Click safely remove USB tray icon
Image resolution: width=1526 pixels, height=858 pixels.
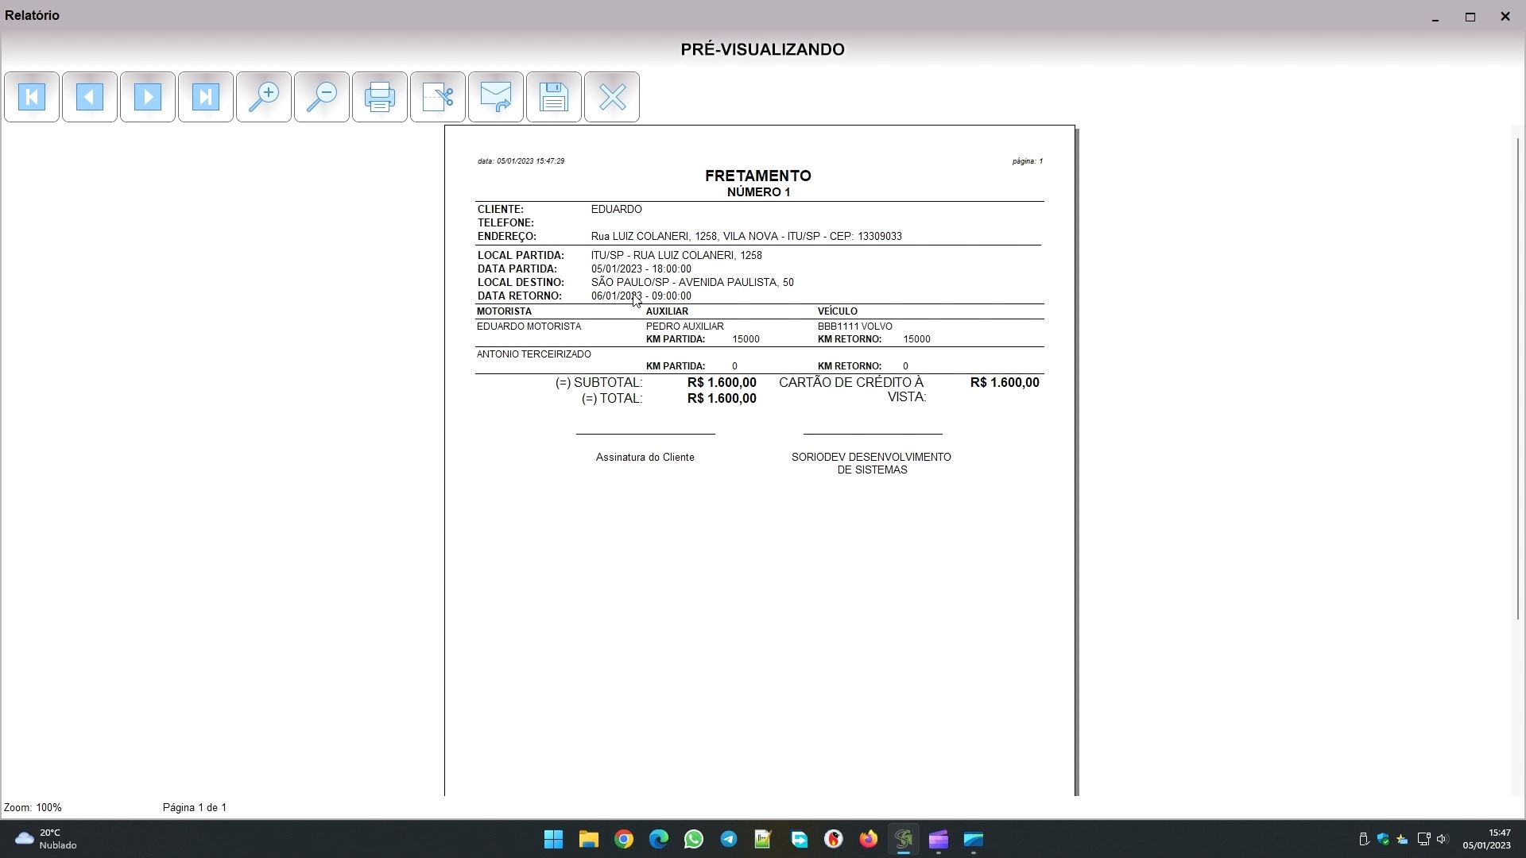(x=1364, y=839)
